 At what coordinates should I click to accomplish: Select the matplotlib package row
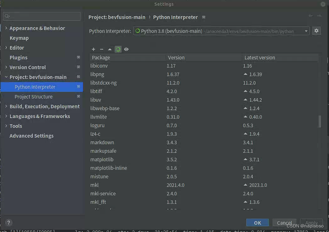[204, 159]
